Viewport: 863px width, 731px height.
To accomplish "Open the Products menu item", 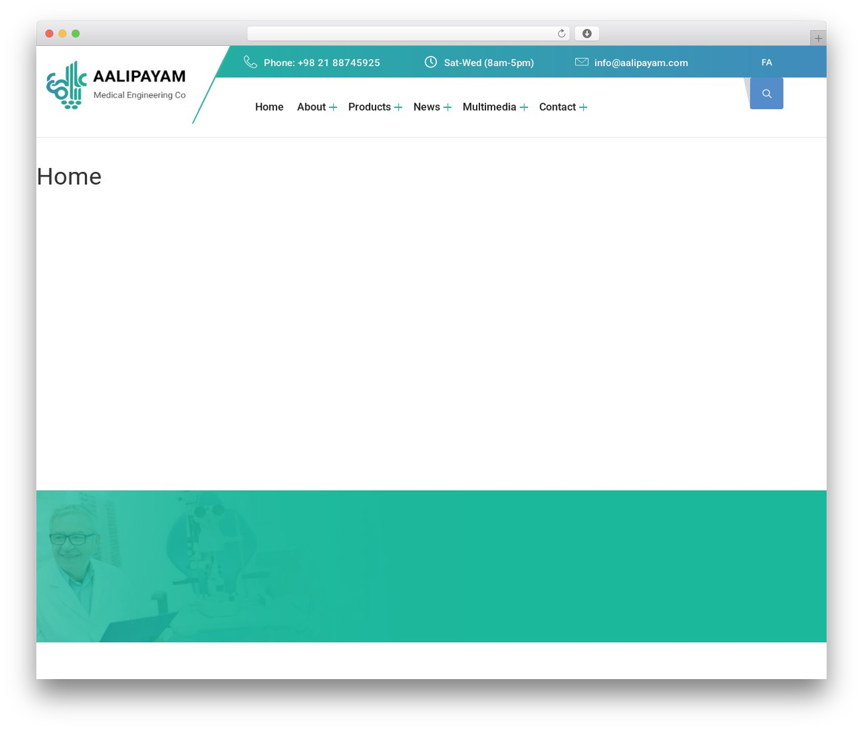I will coord(369,107).
